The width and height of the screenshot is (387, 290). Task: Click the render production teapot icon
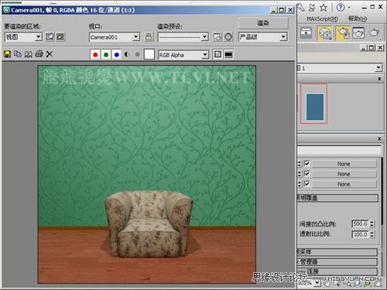point(374,32)
